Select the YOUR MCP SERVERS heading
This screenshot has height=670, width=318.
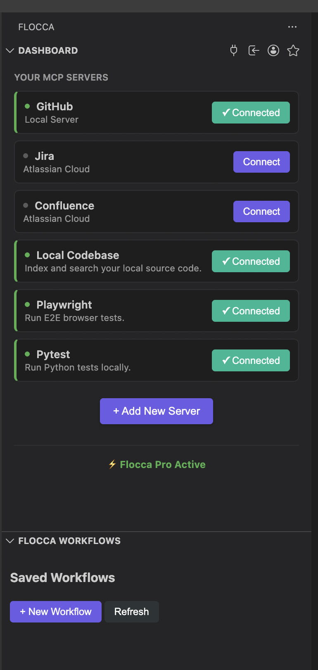(61, 77)
